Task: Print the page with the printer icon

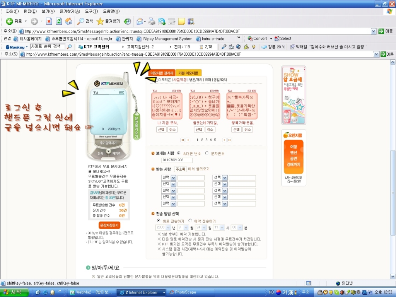Action: 152,22
